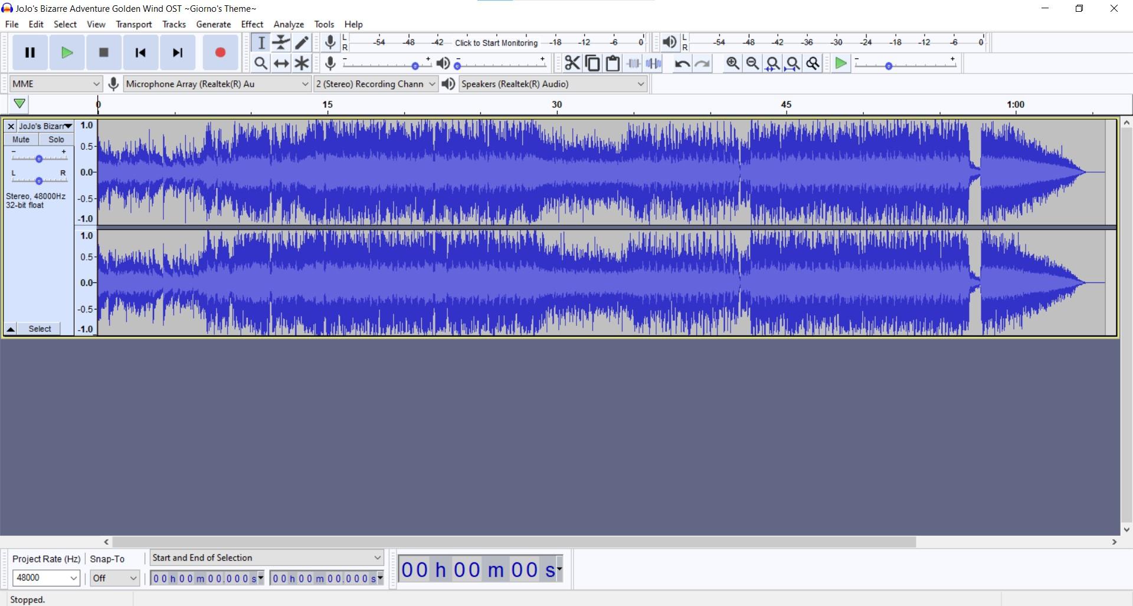This screenshot has height=606, width=1133.
Task: Select the Envelope tool
Action: click(281, 42)
